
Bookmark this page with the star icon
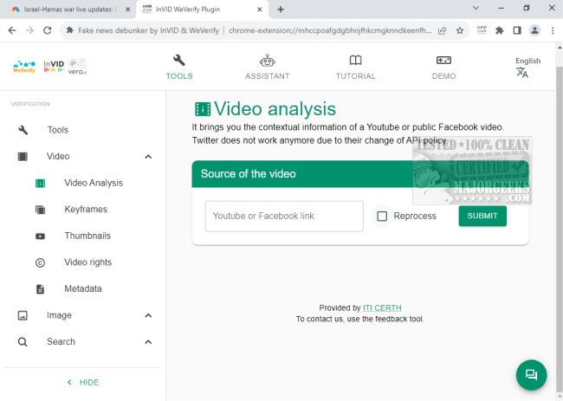coord(460,30)
